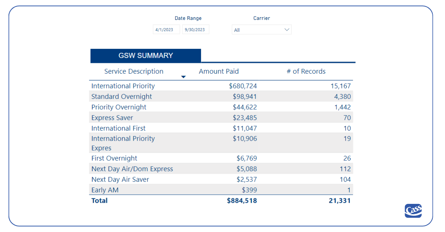445x232 pixels.
Task: Click the $680,724 amount cell
Action: (x=243, y=86)
